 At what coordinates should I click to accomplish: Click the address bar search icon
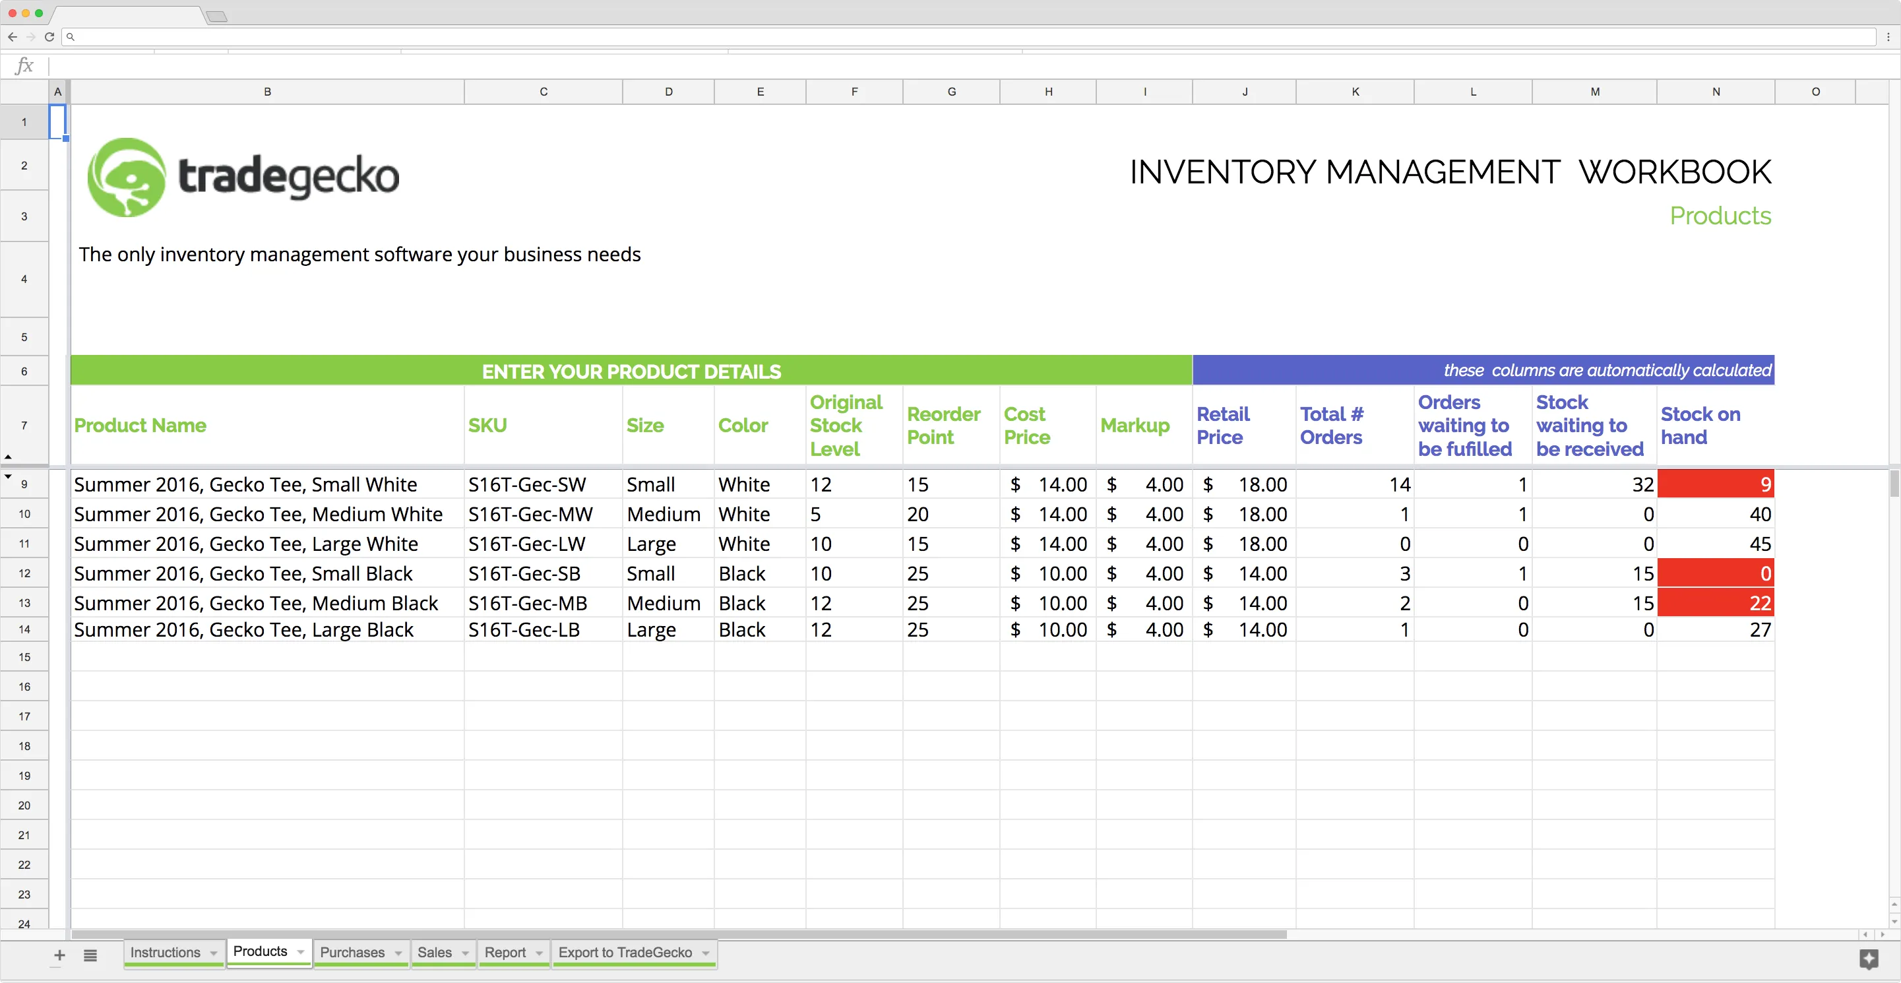71,35
